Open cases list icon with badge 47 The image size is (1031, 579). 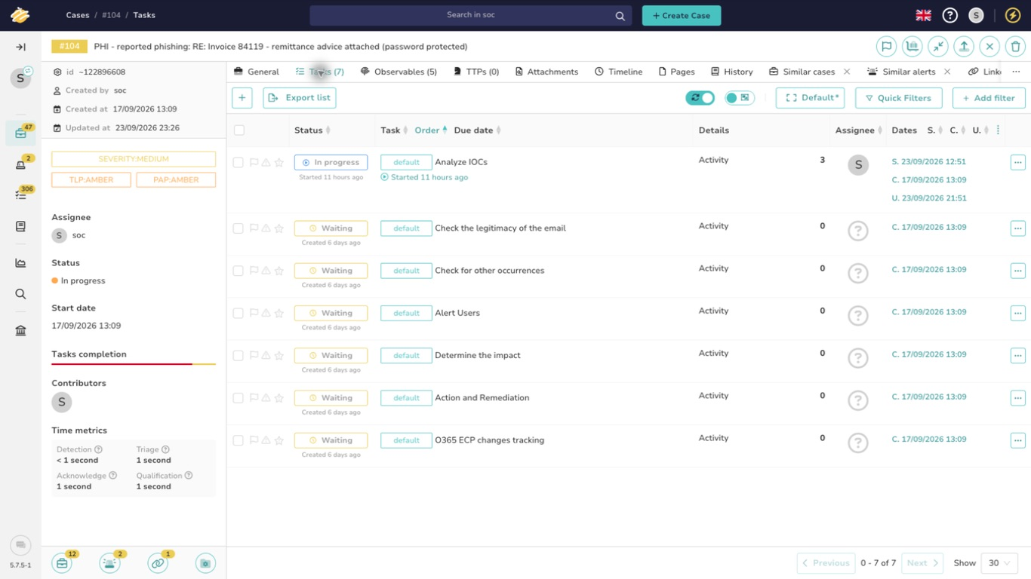pyautogui.click(x=20, y=133)
